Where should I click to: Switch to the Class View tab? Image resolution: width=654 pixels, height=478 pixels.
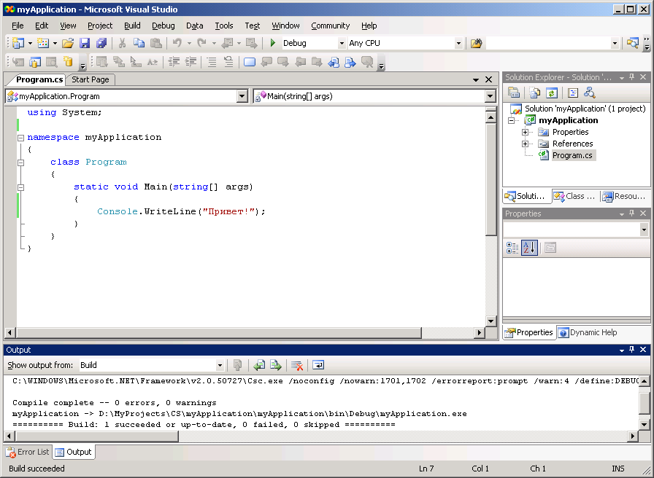tap(575, 196)
